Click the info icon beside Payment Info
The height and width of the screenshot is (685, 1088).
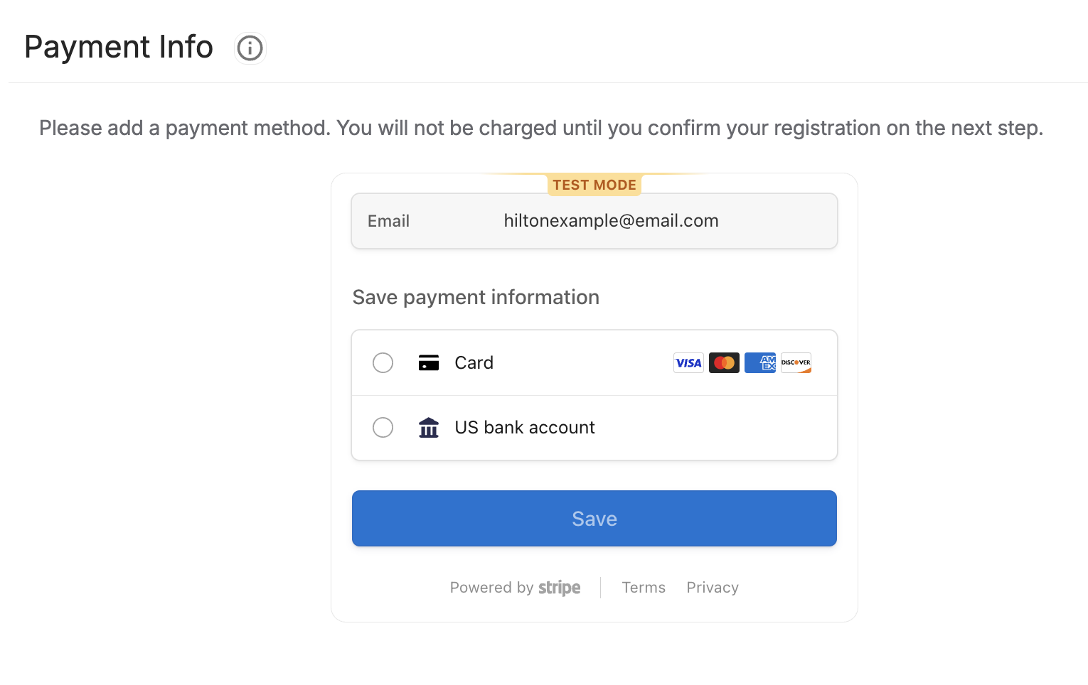coord(250,48)
